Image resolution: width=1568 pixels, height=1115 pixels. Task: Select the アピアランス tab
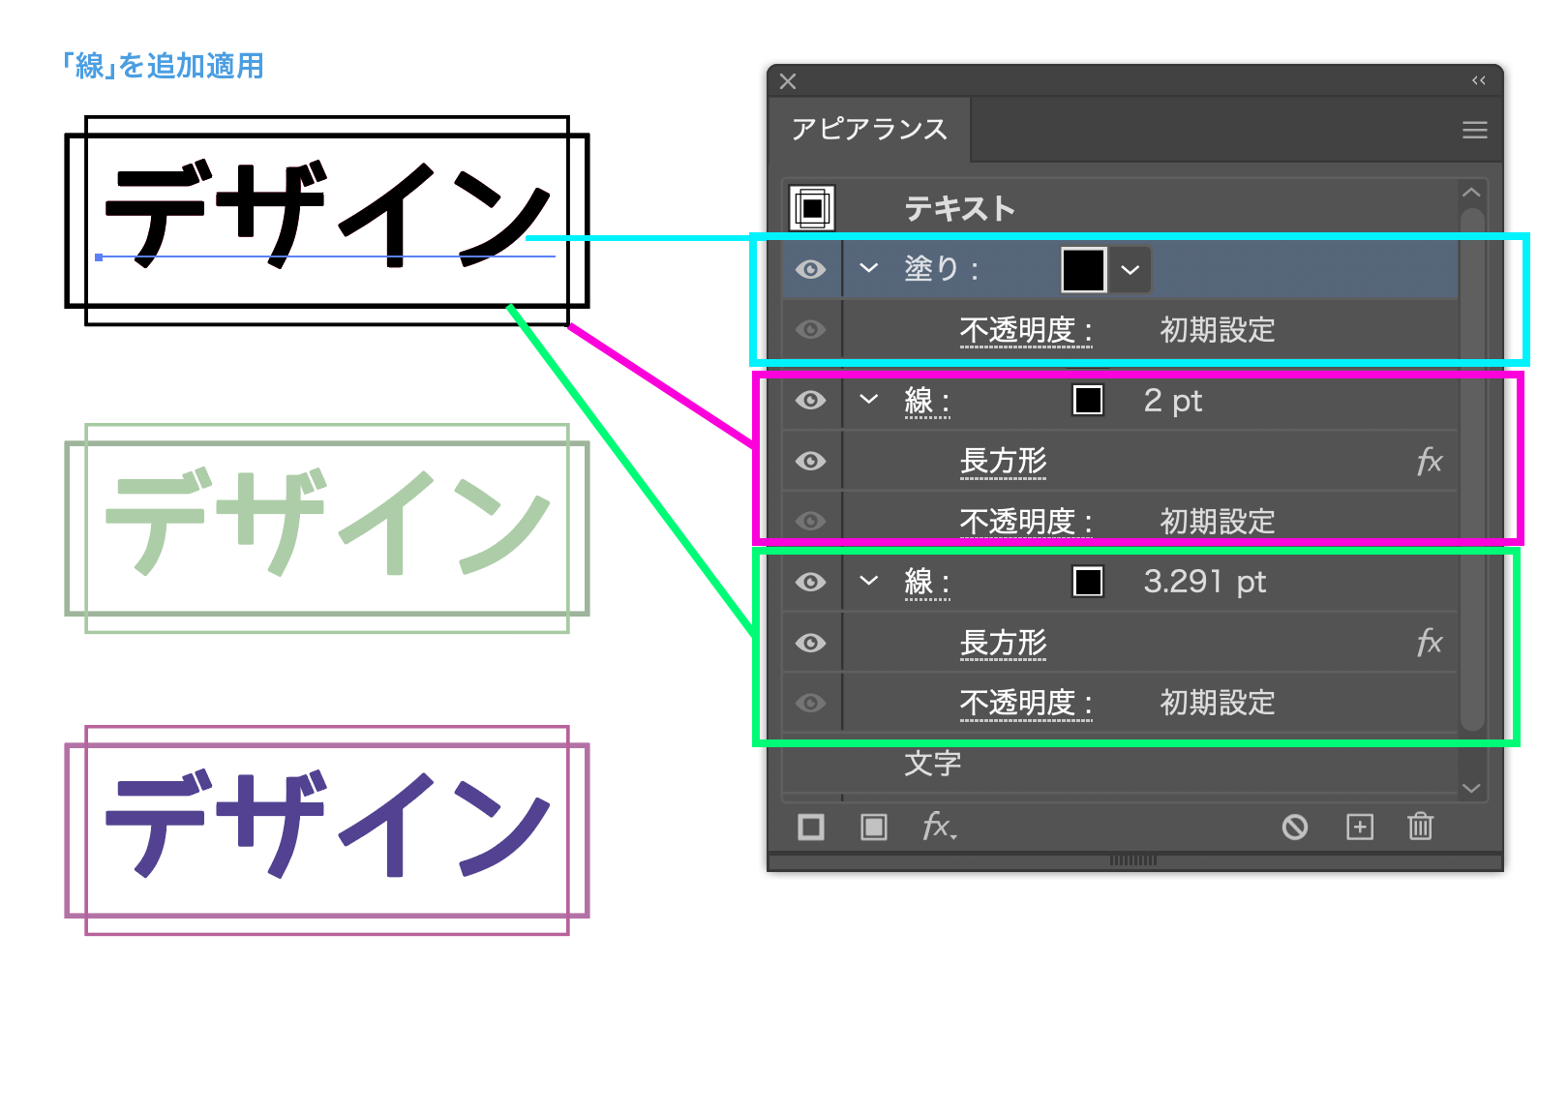(869, 129)
